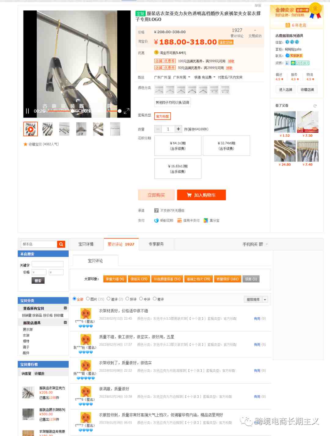Select the first video thumbnail with play icon
Screen dimensions: 330x436
[x=31, y=129]
